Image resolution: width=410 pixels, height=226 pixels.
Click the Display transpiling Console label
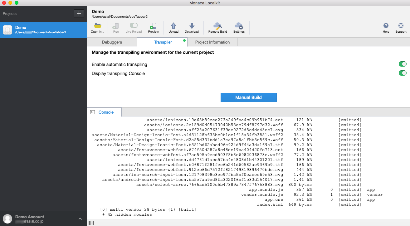click(118, 73)
